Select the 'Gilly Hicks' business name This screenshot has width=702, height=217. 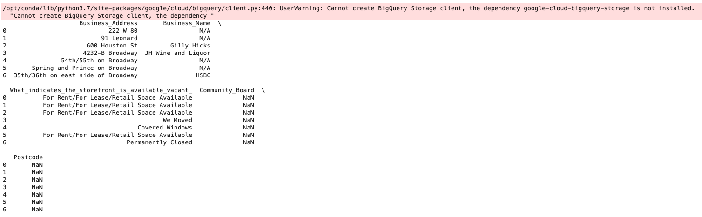click(190, 45)
